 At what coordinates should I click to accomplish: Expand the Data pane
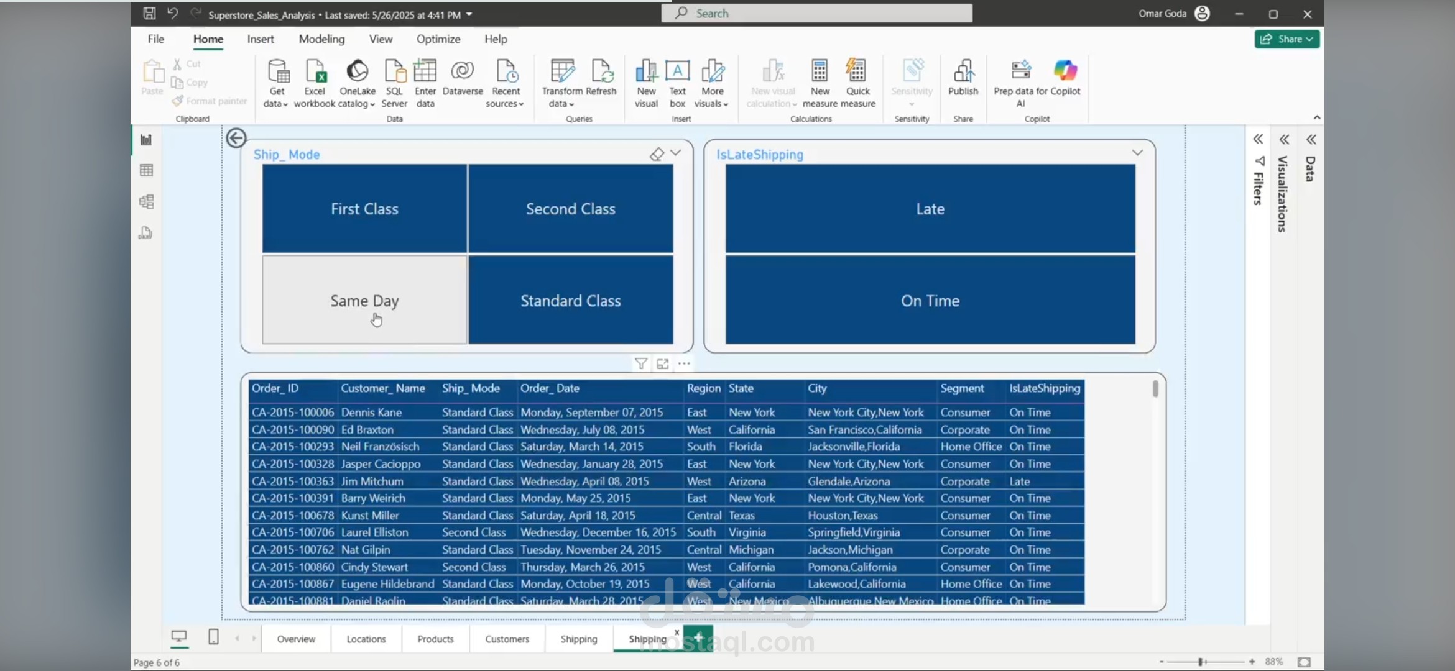tap(1311, 139)
